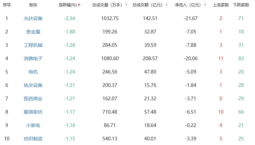
Task: Open the 贵金属 sector link
Action: pos(33,32)
